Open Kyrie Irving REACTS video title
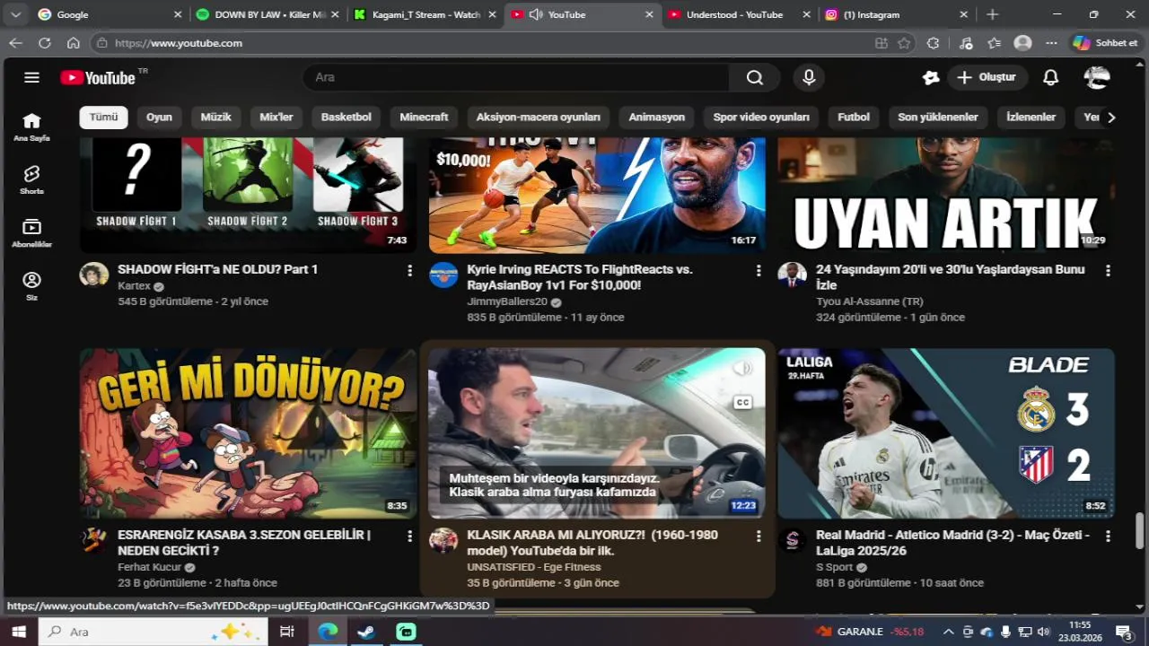Screen dimensions: 1149x646 point(580,277)
